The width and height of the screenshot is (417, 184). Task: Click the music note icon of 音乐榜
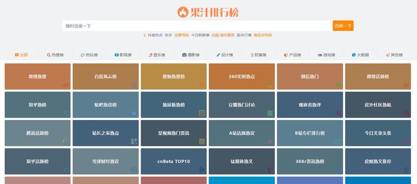point(151,55)
